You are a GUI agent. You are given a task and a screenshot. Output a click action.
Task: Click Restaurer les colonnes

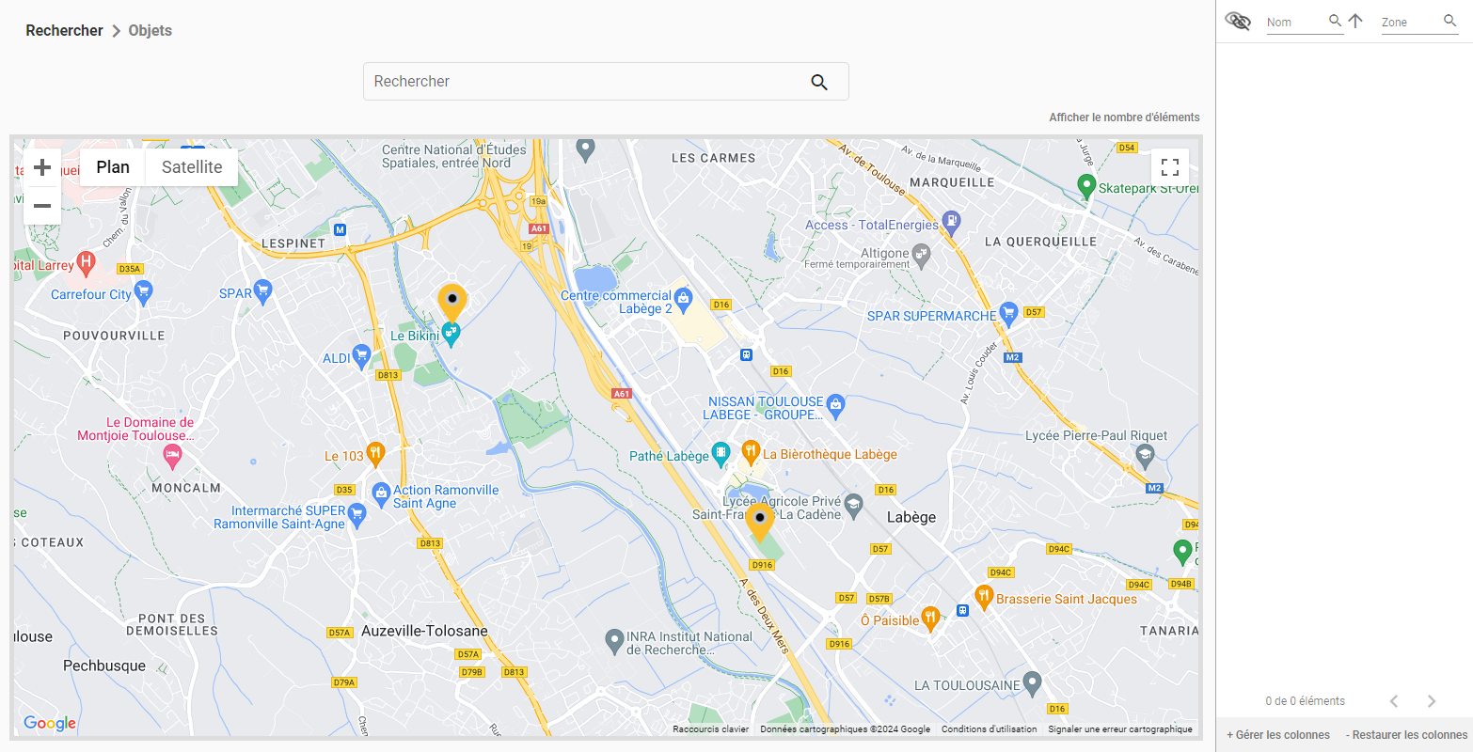(1406, 735)
